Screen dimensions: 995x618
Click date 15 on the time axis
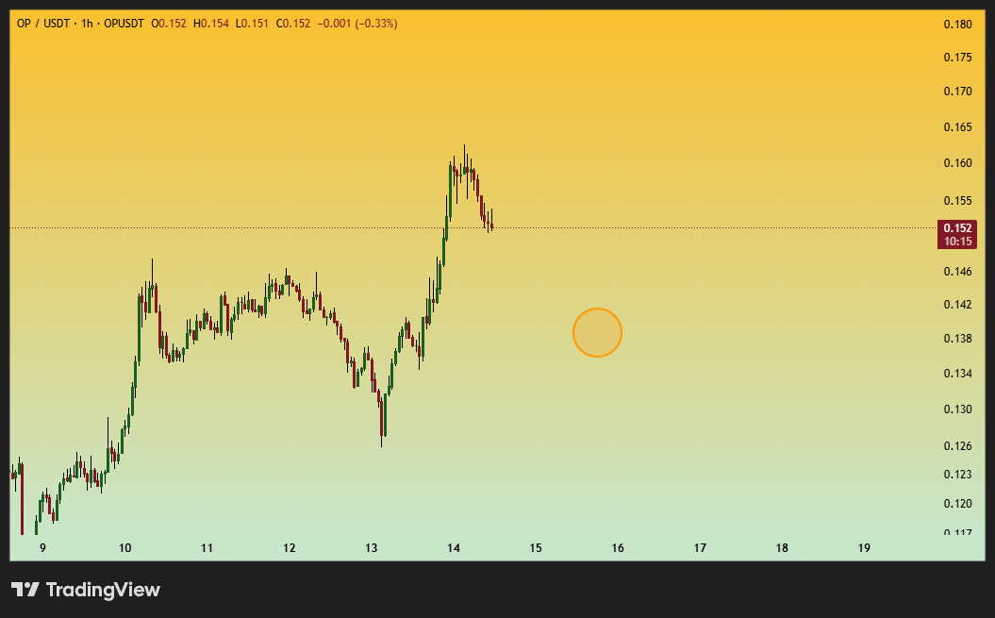click(x=536, y=548)
